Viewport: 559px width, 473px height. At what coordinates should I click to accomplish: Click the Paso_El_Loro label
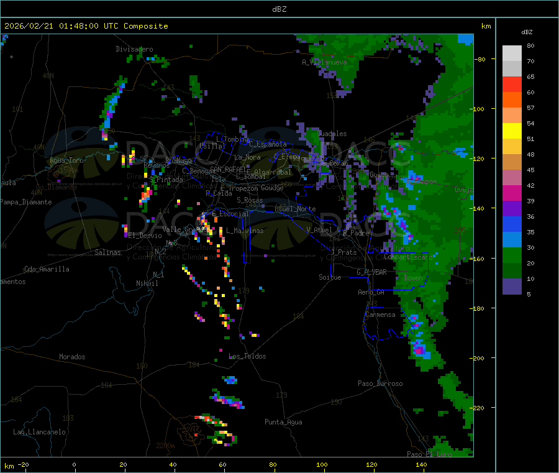430,454
